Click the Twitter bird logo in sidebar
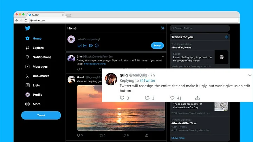253x142 pixels. click(28, 29)
